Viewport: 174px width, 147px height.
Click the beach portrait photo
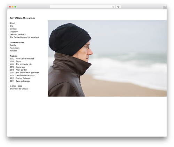click(x=107, y=58)
